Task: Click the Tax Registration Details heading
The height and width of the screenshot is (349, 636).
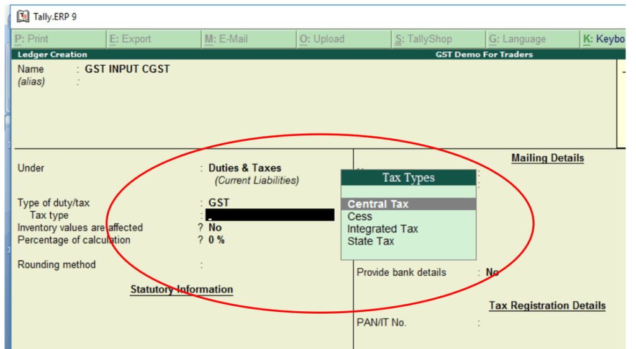Action: pos(547,306)
